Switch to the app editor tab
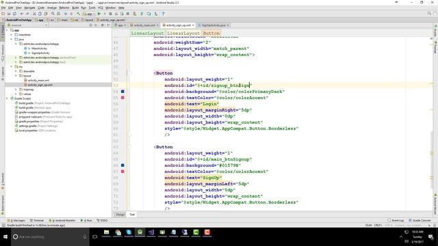Viewport: 438px width, 246px height. click(120, 25)
